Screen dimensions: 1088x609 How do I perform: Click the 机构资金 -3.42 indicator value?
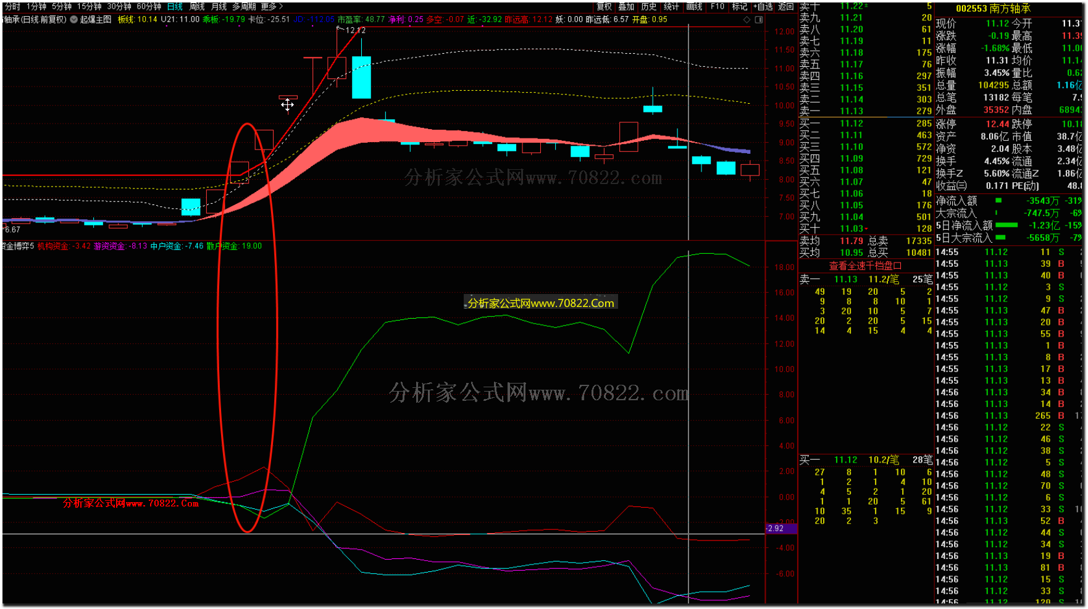(x=64, y=246)
